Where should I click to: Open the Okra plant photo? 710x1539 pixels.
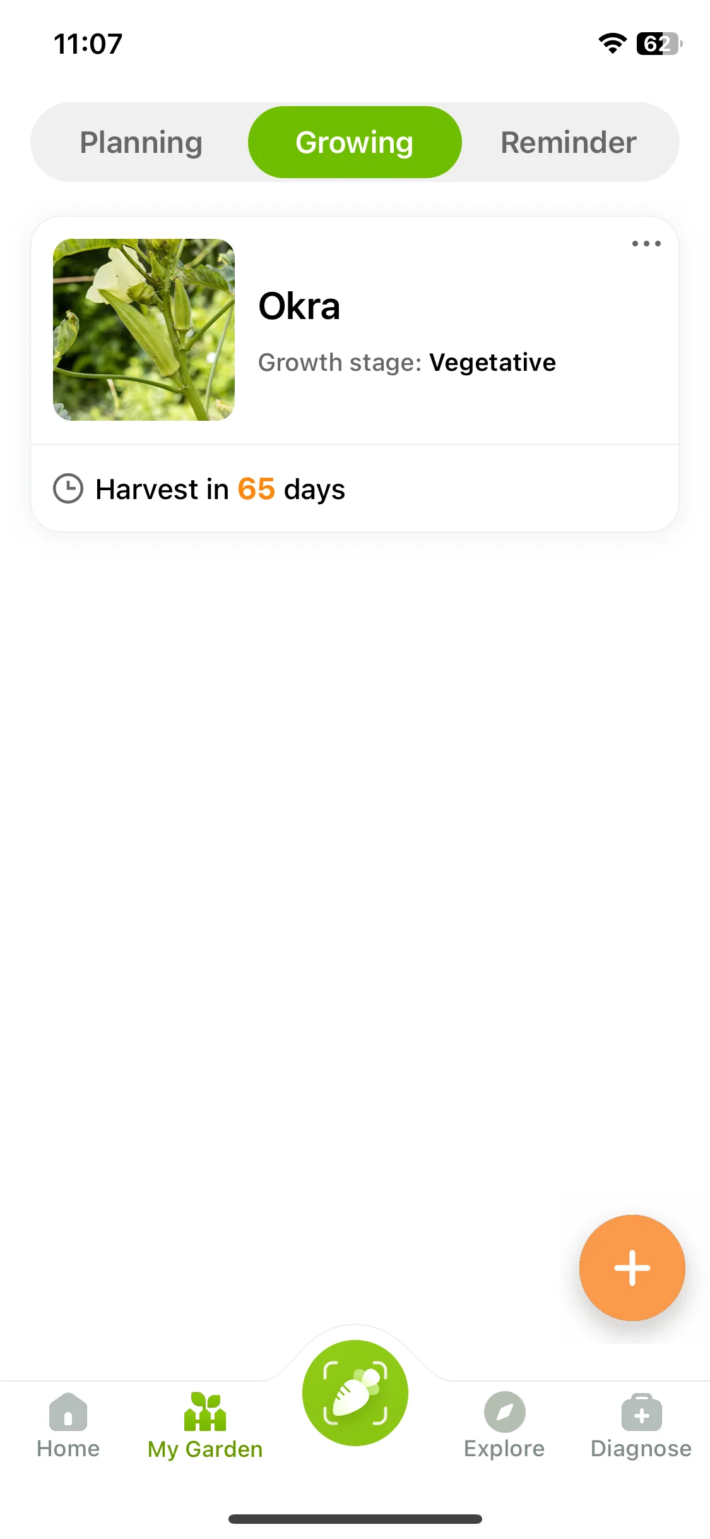(x=144, y=330)
